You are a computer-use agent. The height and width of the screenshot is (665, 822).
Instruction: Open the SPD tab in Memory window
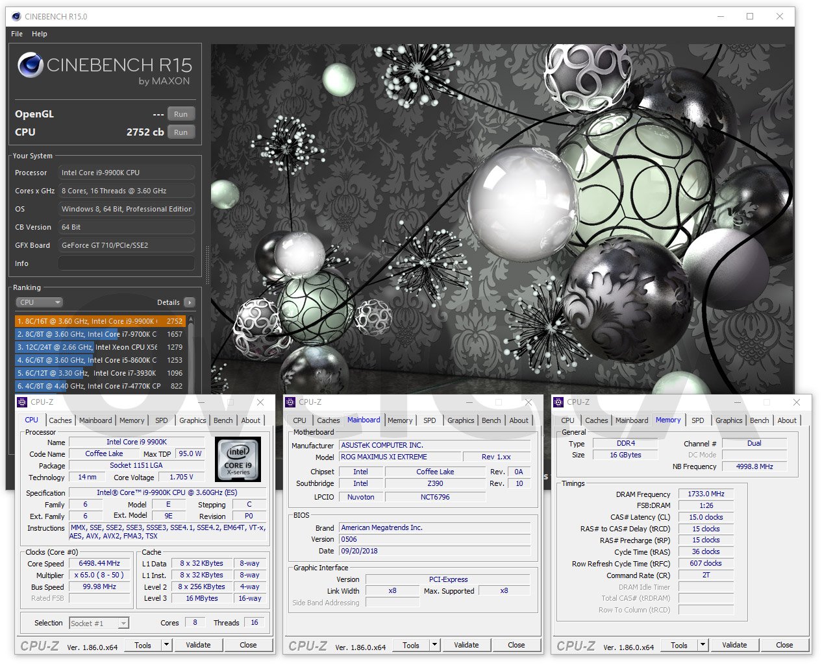coord(697,420)
